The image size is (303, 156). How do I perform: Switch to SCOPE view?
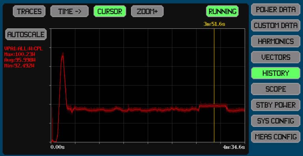(276, 89)
